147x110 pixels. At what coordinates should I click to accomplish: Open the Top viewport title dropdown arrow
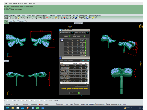(8, 23)
